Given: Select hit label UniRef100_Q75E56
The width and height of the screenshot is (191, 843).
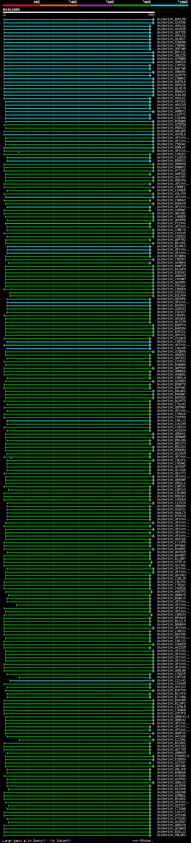Looking at the screenshot, I should 171,125.
